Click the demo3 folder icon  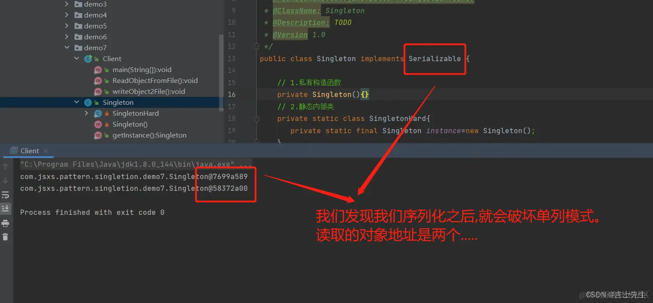(x=78, y=4)
